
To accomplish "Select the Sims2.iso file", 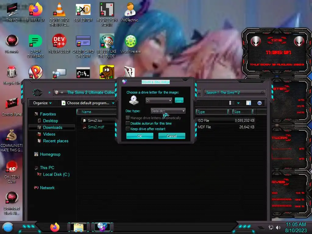I will 95,121.
